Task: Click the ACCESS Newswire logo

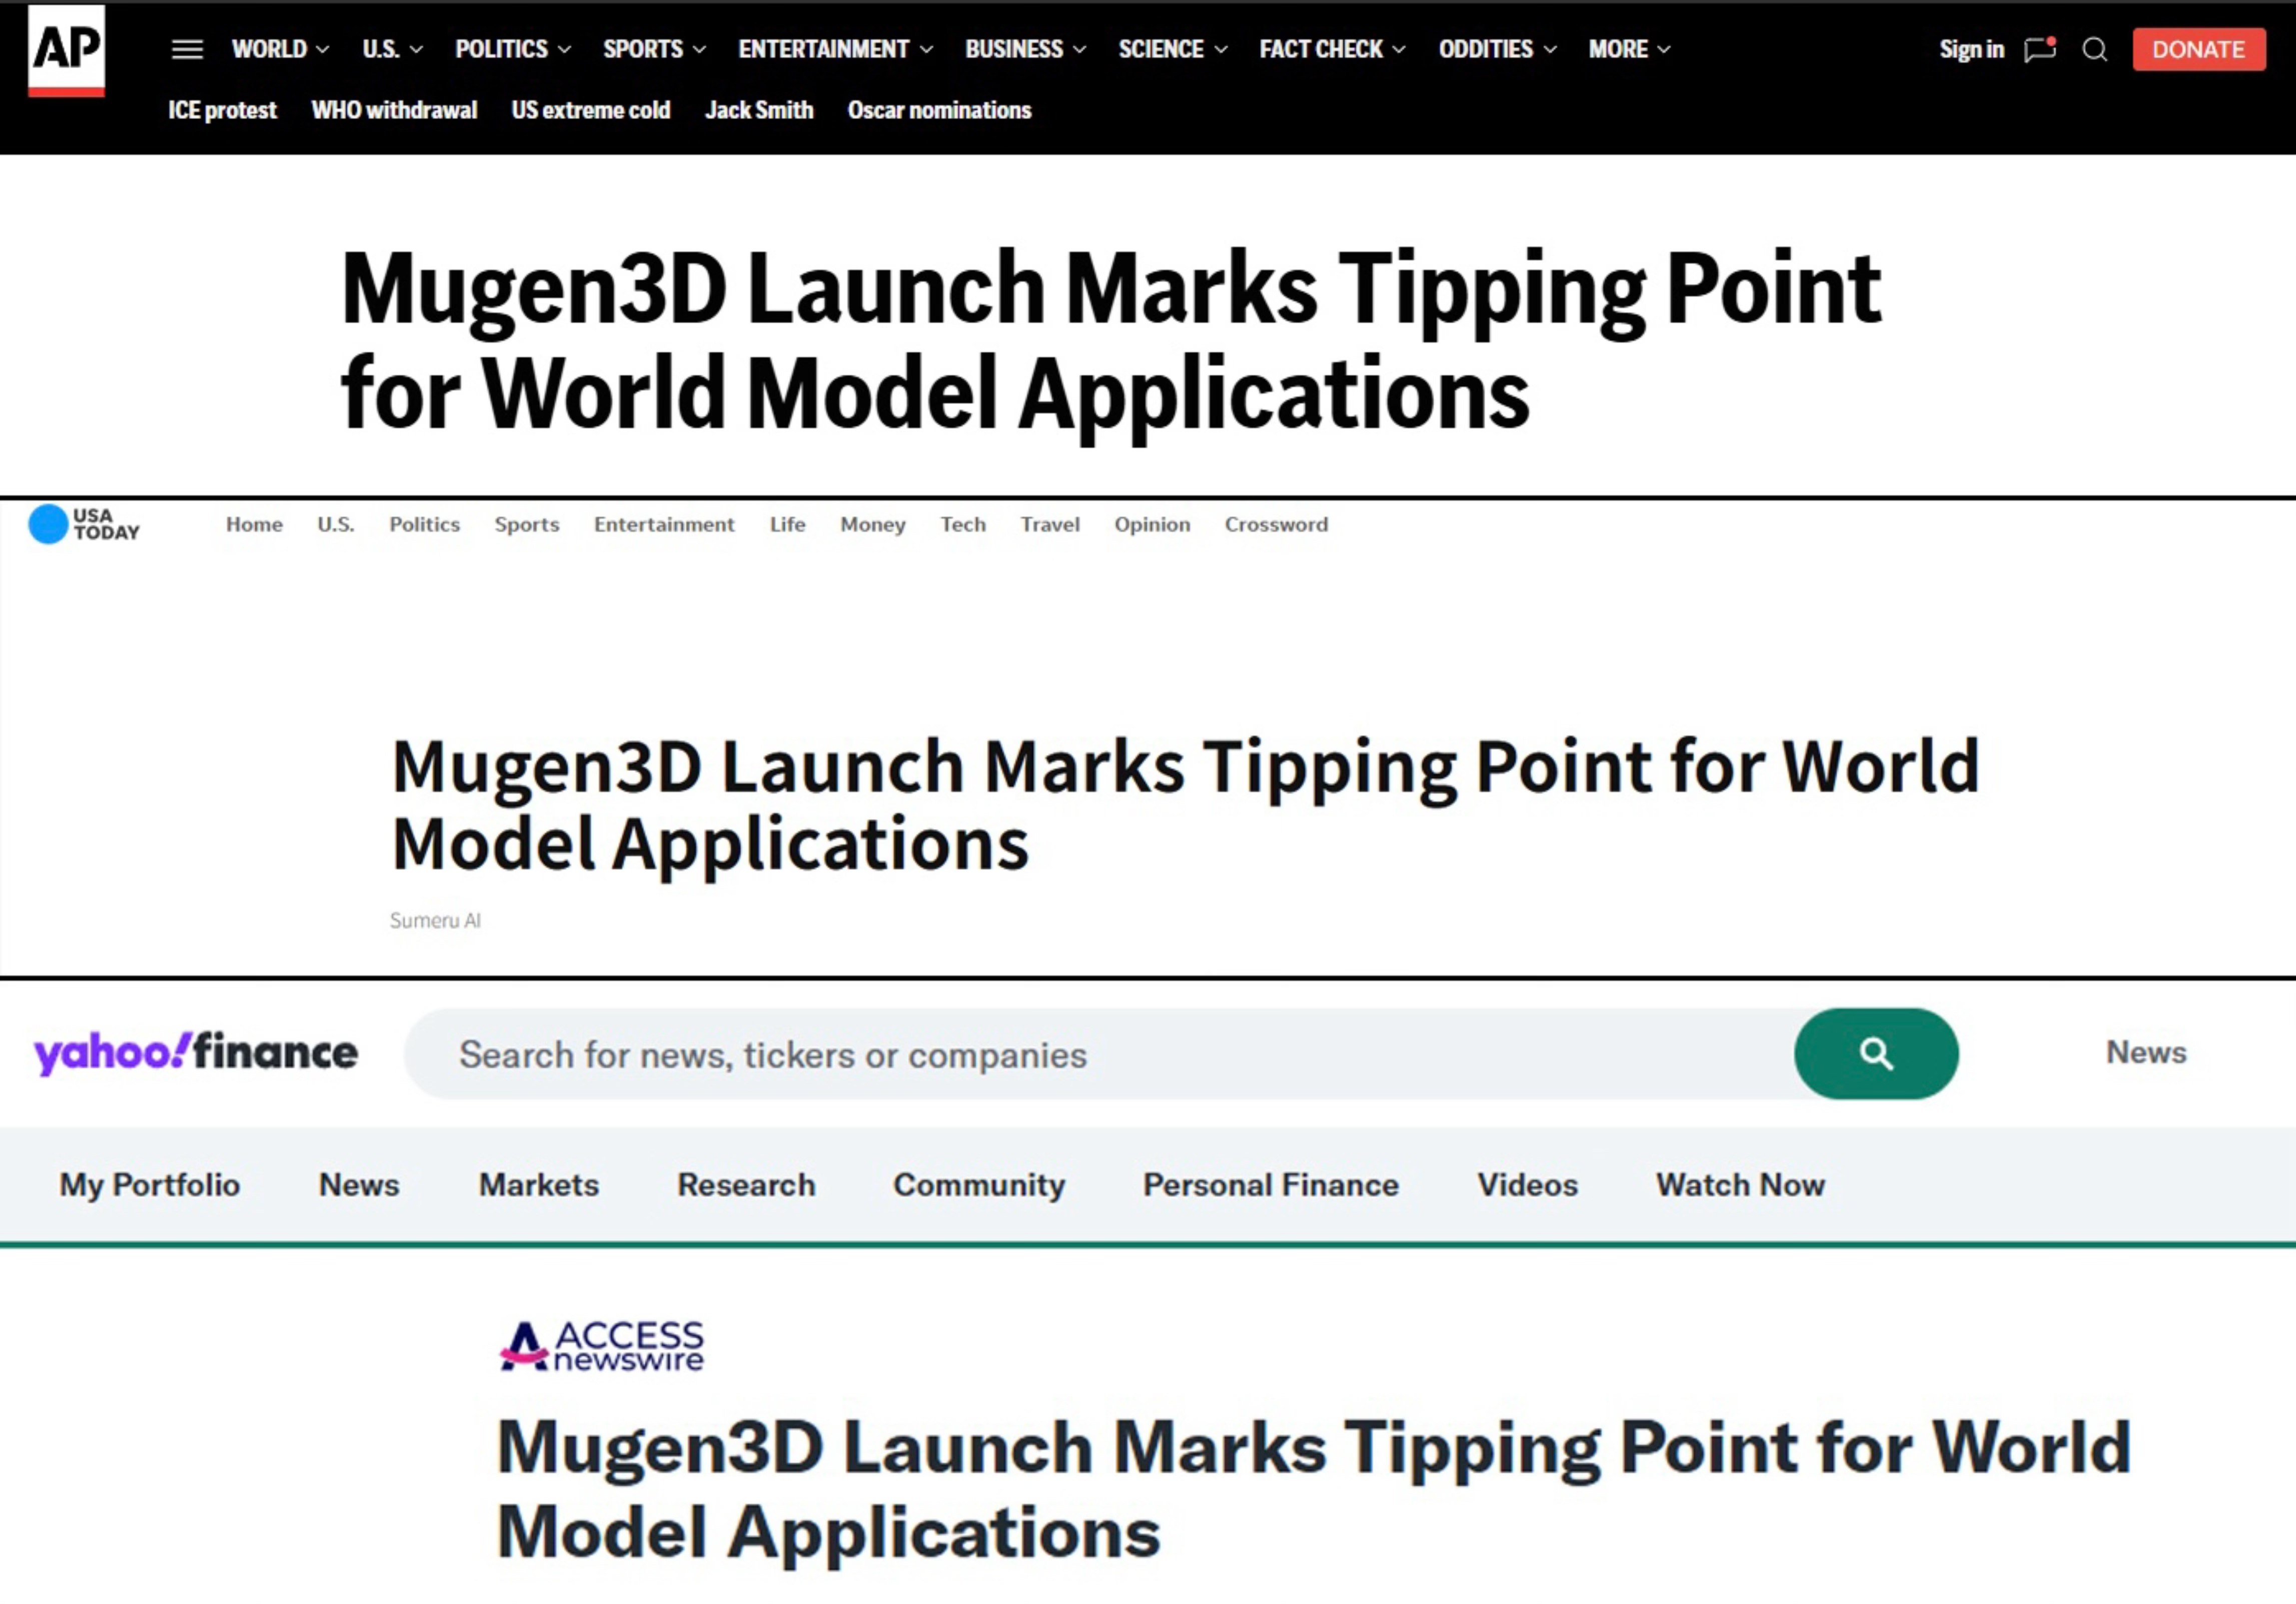Action: click(x=602, y=1346)
